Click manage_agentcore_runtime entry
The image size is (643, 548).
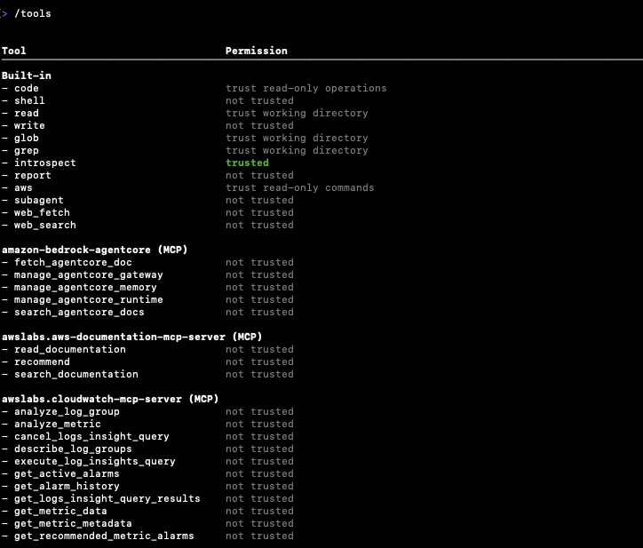(x=89, y=300)
